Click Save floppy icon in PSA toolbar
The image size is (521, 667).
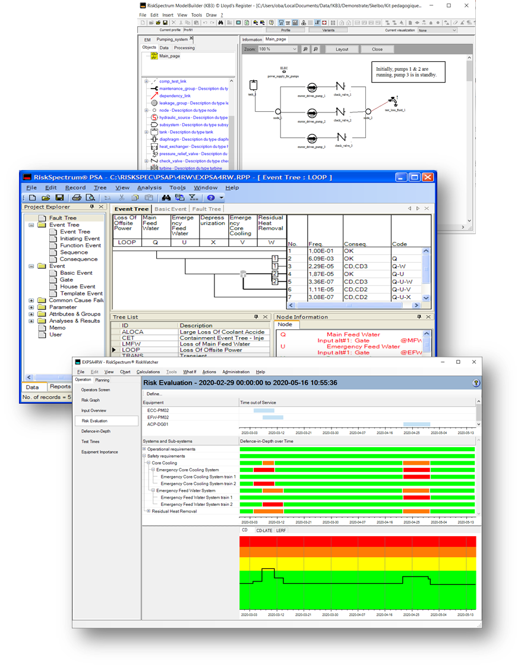[59, 198]
